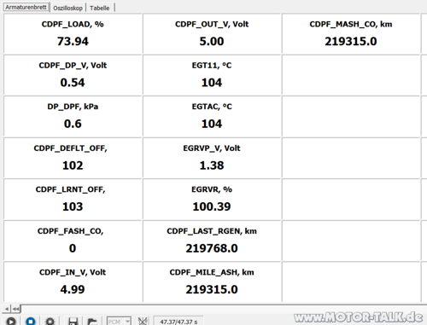
Task: Click the CDPF_LRNT_OFF label
Action: pyautogui.click(x=70, y=189)
